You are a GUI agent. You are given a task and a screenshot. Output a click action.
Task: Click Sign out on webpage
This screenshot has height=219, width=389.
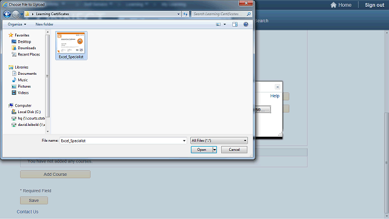click(x=374, y=5)
